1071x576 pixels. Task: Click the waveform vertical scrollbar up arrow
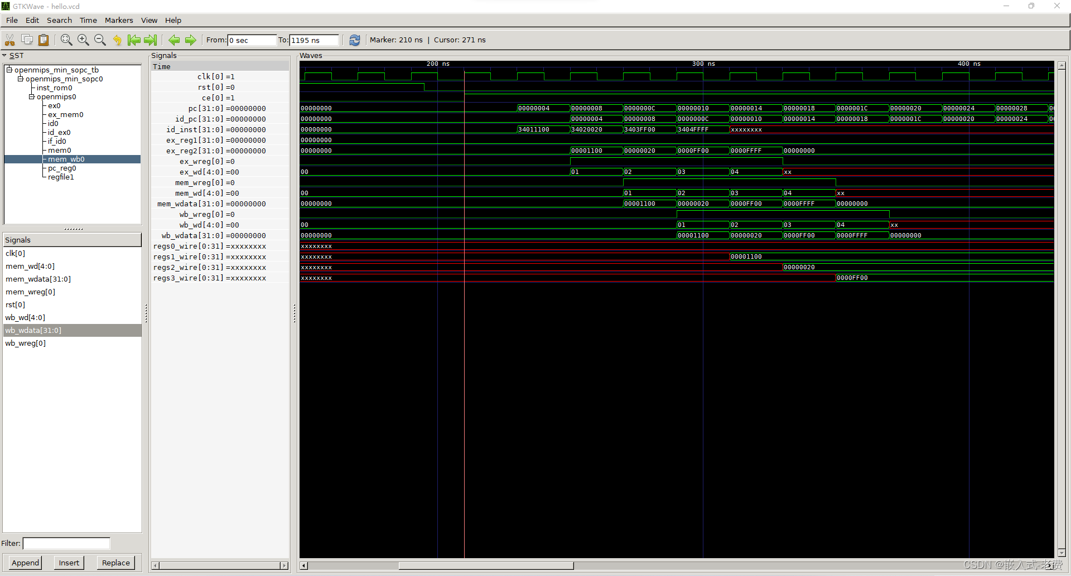tap(1062, 65)
